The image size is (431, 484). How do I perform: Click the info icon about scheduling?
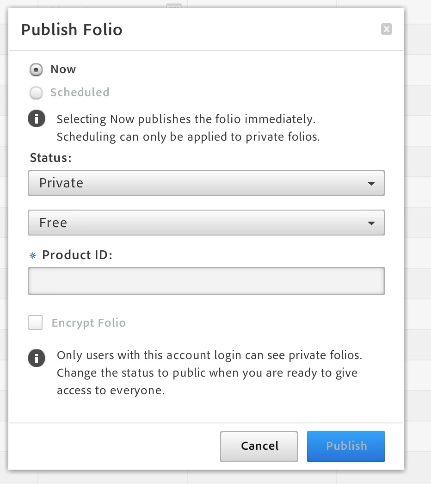click(37, 119)
